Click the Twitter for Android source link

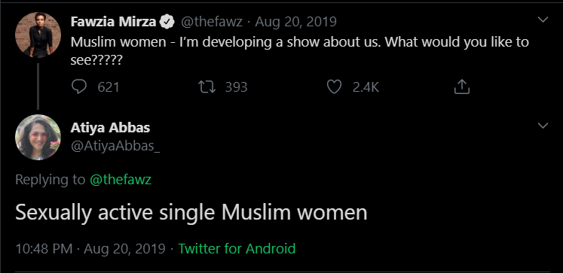point(237,248)
